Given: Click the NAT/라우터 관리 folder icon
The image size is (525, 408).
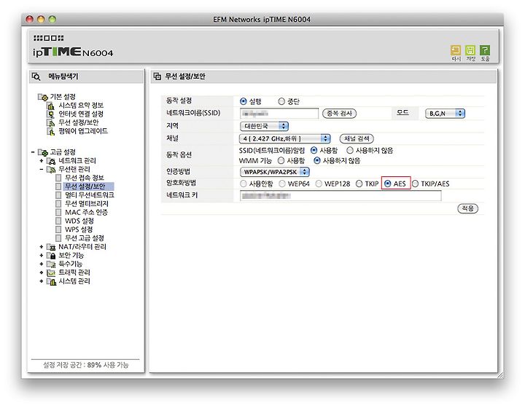Looking at the screenshot, I should pos(51,247).
